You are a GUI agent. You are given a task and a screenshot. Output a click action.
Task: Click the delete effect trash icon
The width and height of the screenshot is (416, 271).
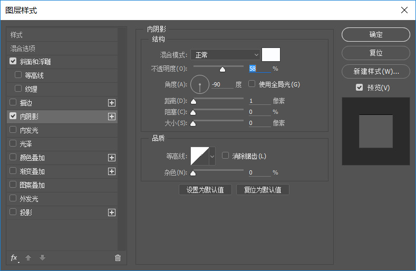pyautogui.click(x=118, y=258)
